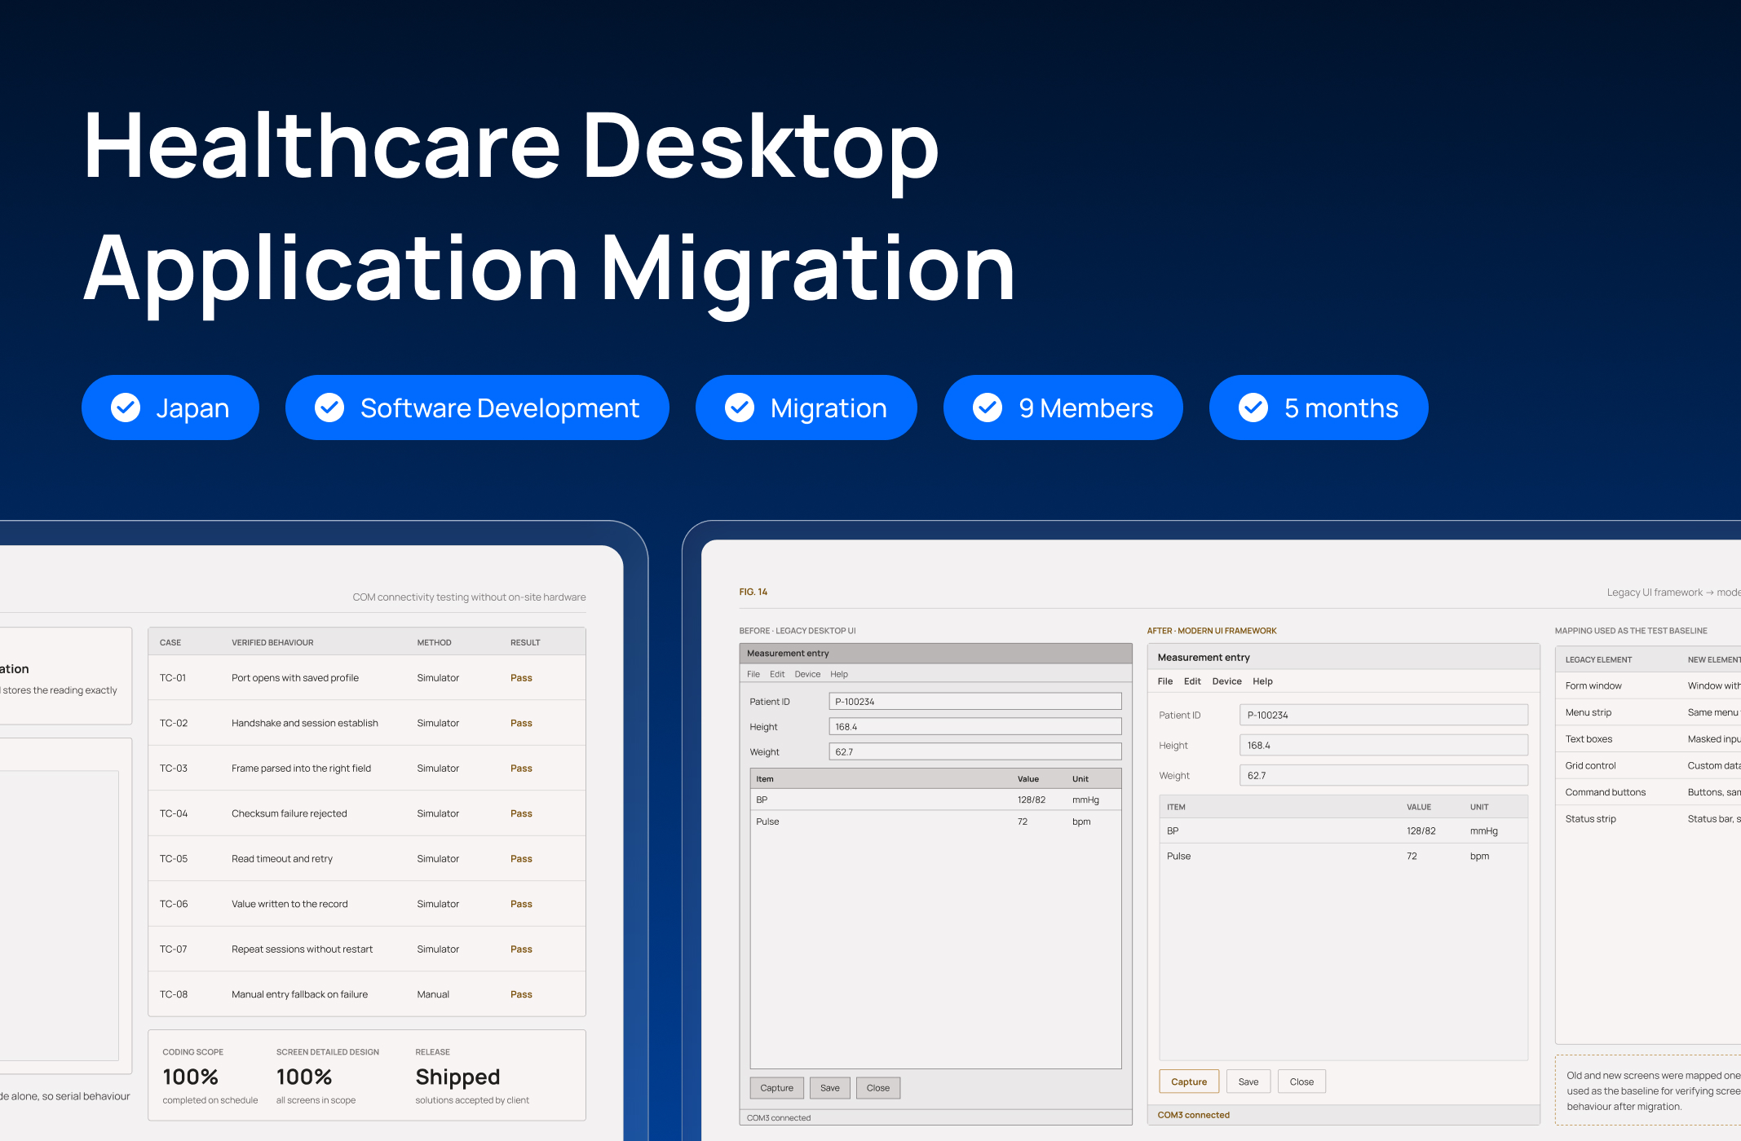
Task: Click Close button in modern UI window
Action: (1301, 1082)
